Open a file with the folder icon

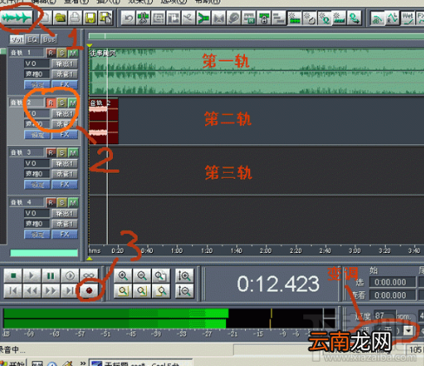60,18
